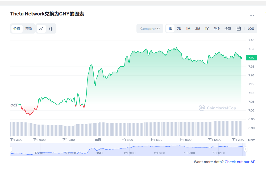Viewport: 266px width, 173px height.
Task: Click the CNY currency label
Action: (251, 140)
